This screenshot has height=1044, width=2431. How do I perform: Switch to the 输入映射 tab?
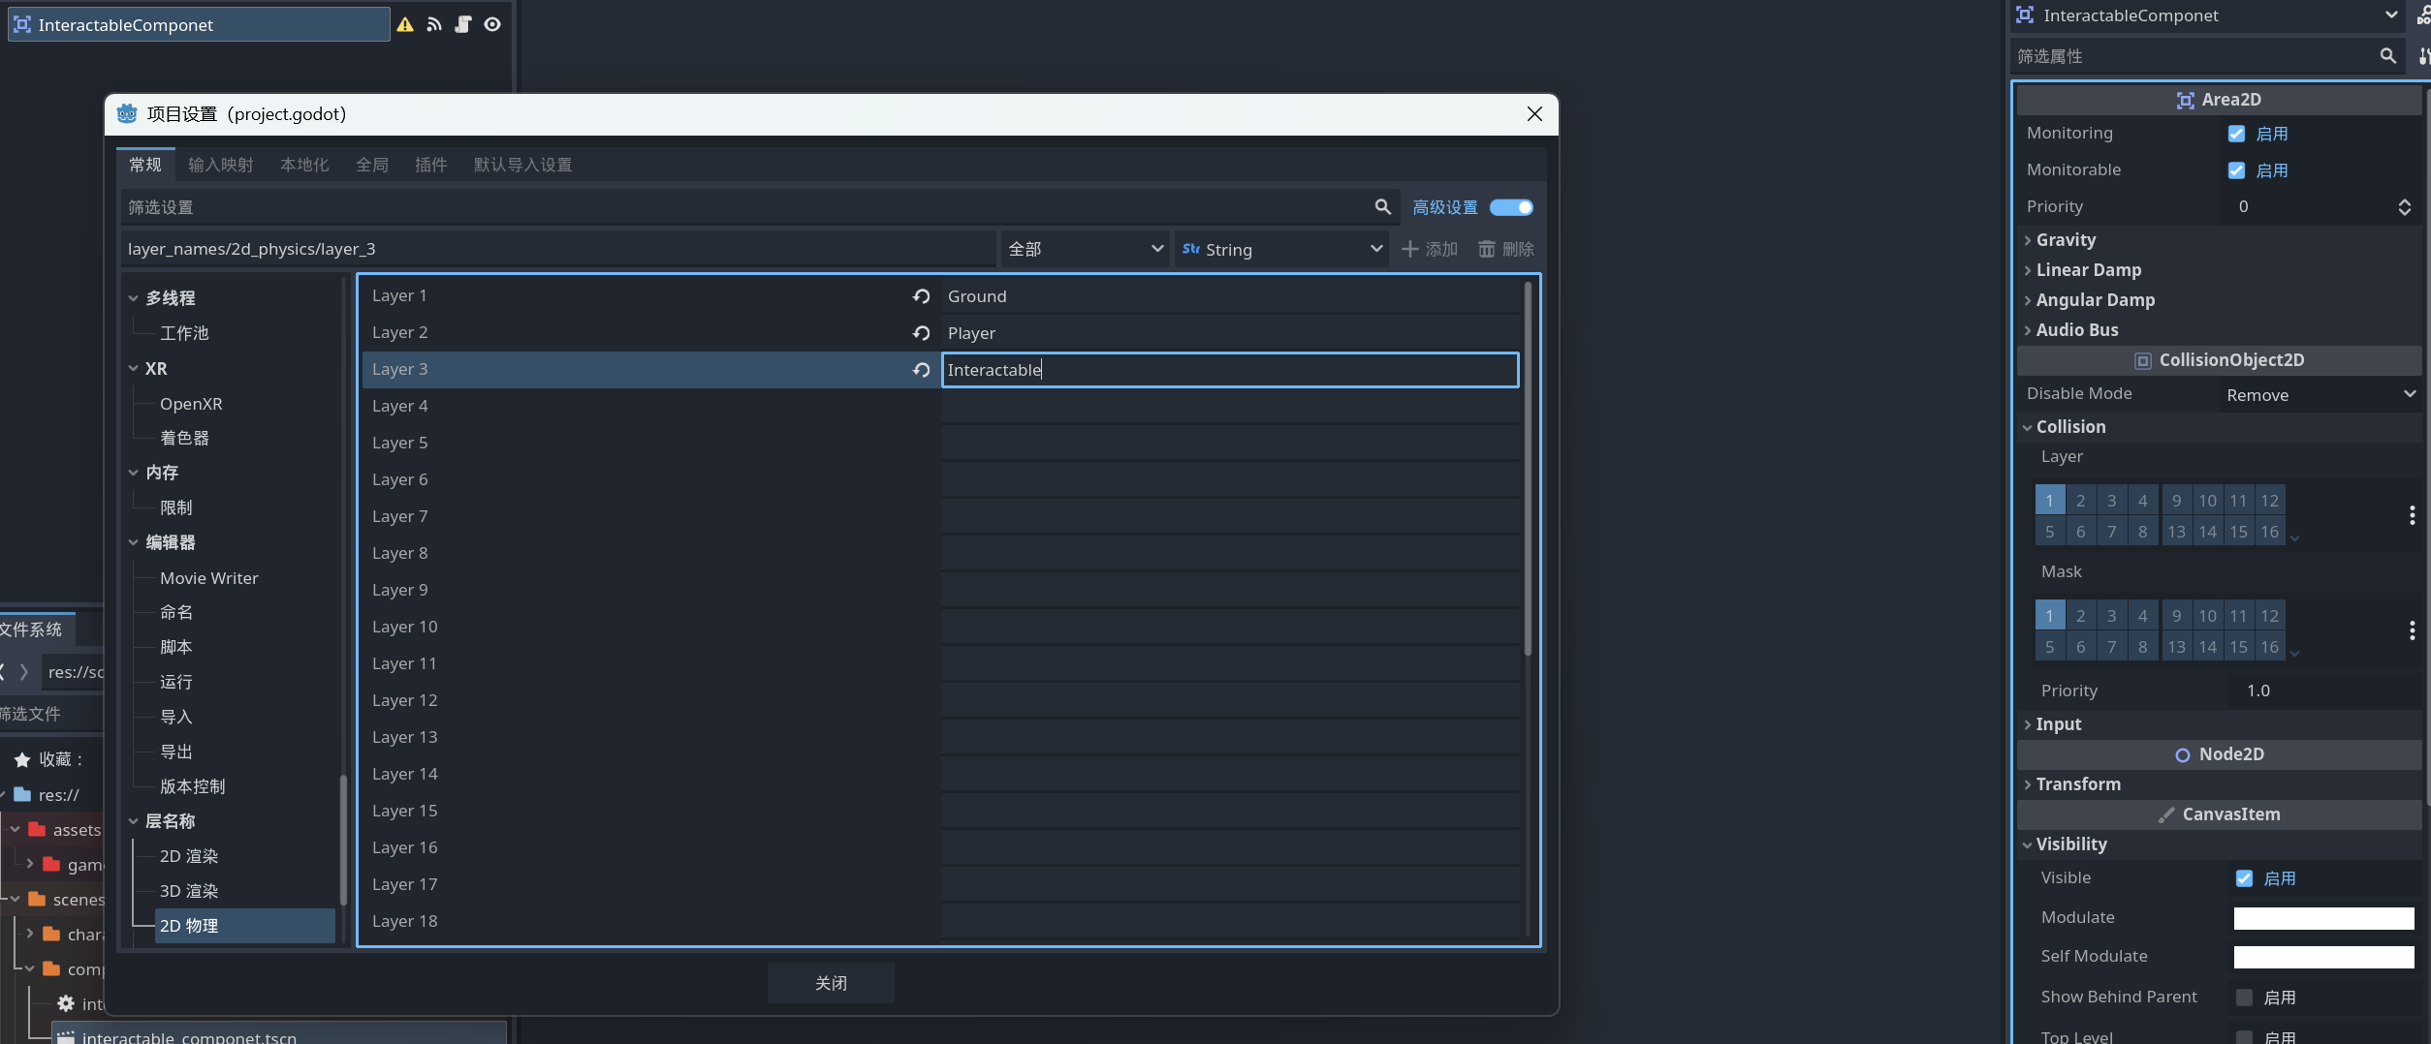pos(220,165)
